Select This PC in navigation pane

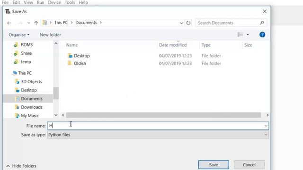click(25, 73)
